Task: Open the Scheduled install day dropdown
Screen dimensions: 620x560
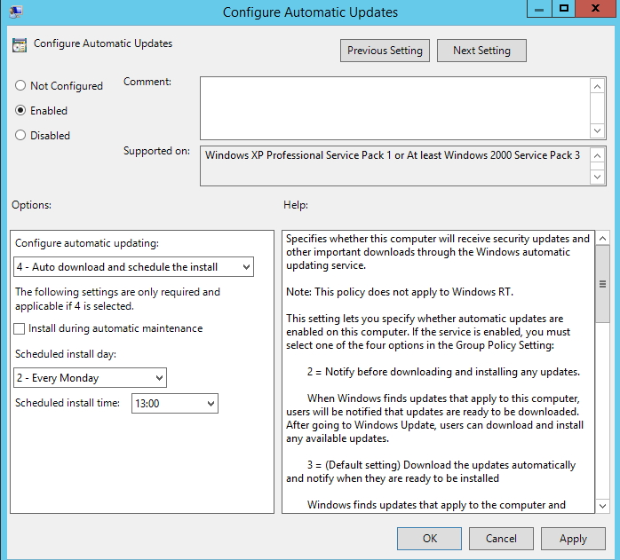Action: (90, 378)
